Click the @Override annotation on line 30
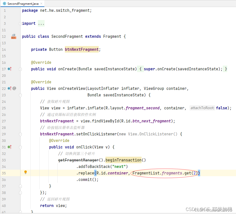The width and height of the screenshot is (236, 214). click(59, 140)
